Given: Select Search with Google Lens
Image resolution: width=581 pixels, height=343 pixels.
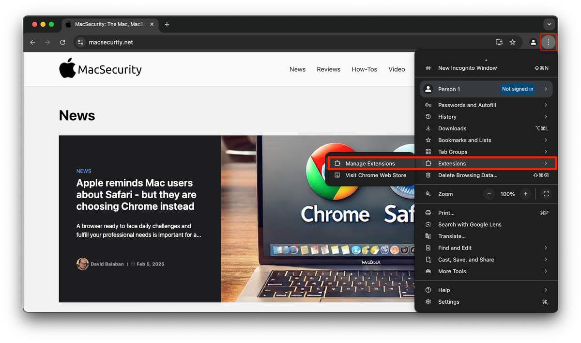Looking at the screenshot, I should tap(470, 224).
